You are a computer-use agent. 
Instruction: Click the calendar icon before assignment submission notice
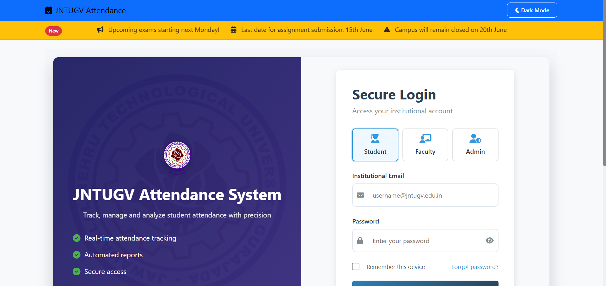(x=234, y=30)
